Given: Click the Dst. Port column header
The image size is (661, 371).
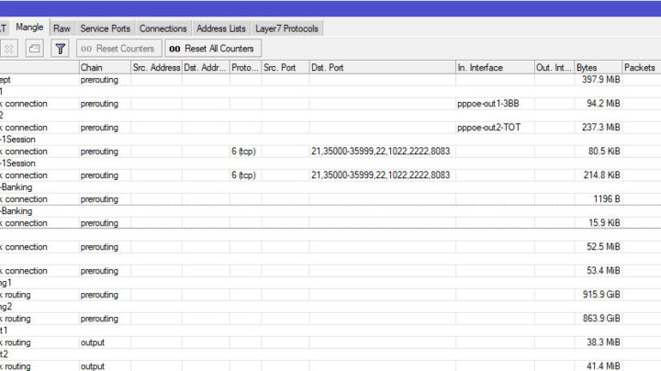Looking at the screenshot, I should pyautogui.click(x=381, y=68).
